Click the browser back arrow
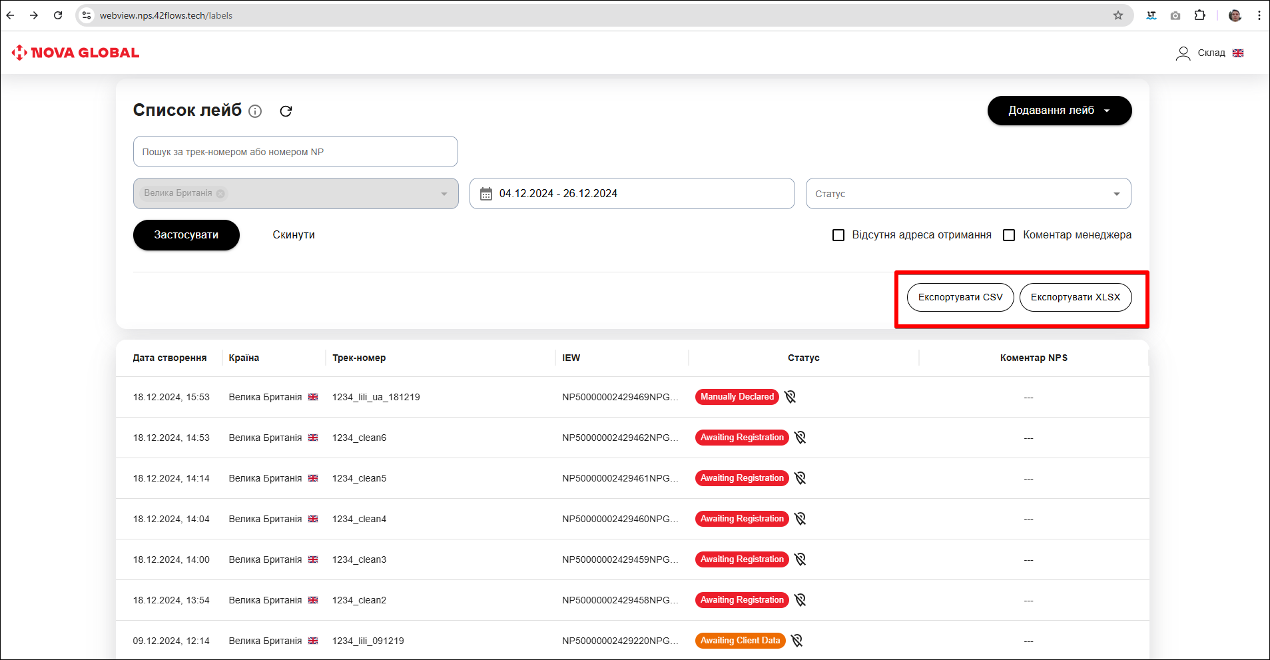 11,15
